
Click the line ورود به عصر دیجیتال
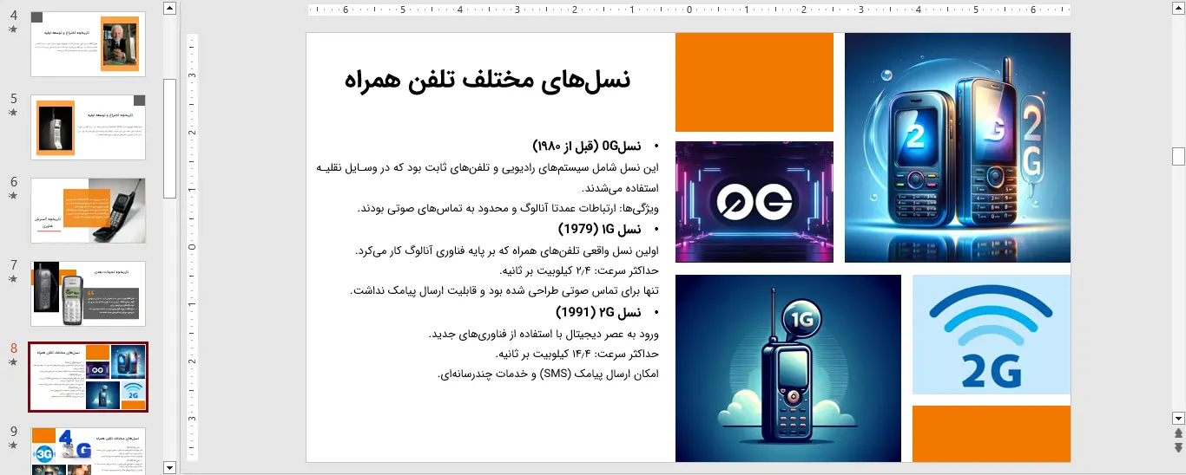click(x=544, y=333)
